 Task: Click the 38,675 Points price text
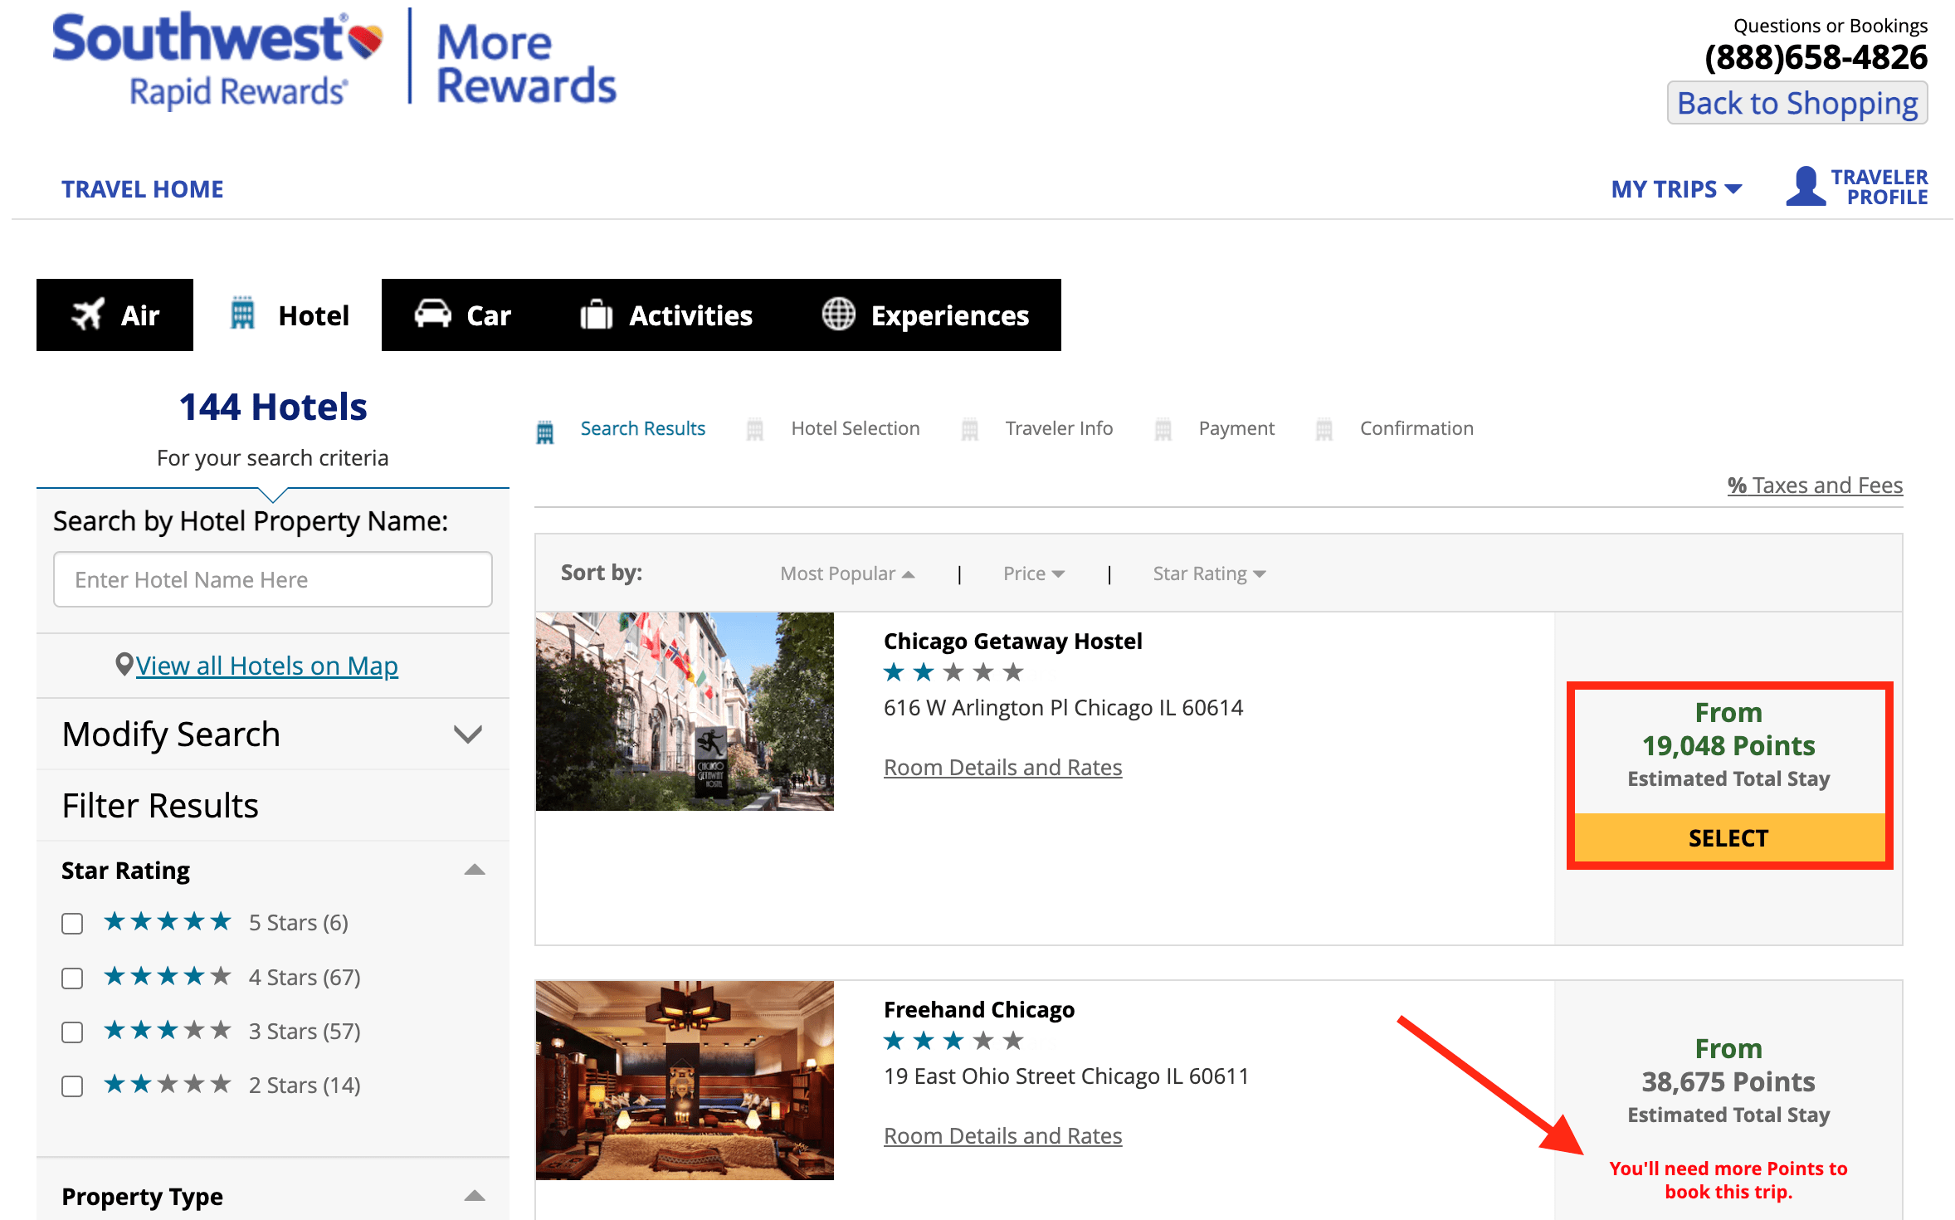(1728, 1082)
